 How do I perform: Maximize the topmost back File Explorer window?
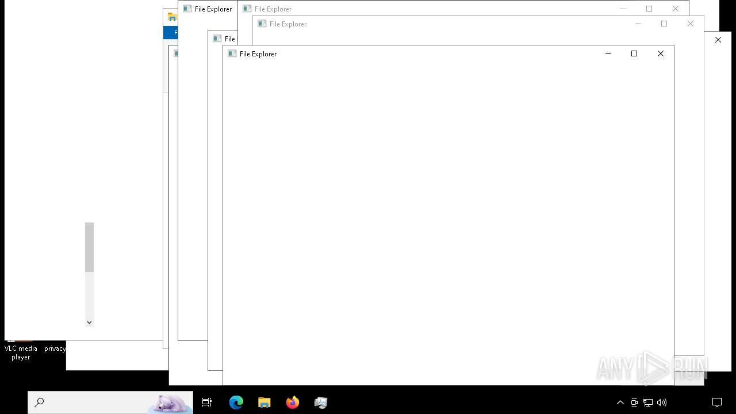click(x=649, y=9)
